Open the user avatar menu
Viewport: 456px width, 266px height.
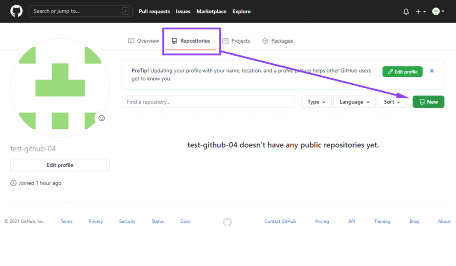[x=438, y=11]
